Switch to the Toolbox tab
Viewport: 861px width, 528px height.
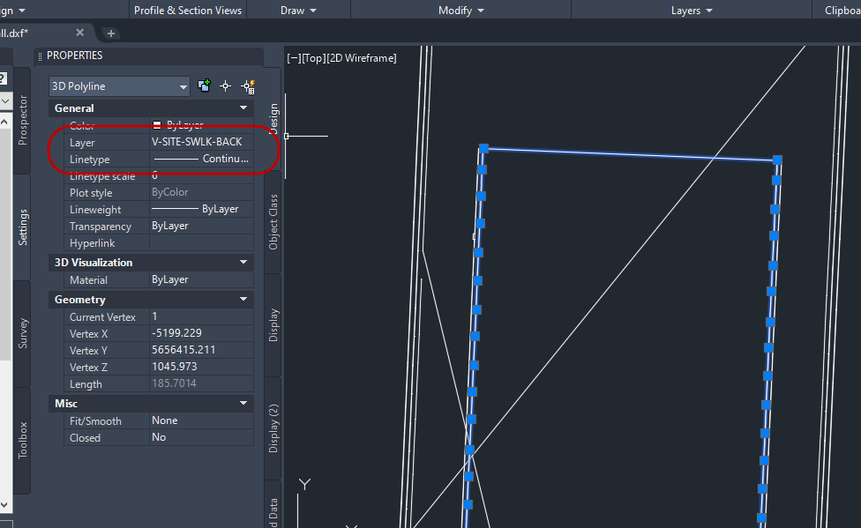click(23, 440)
